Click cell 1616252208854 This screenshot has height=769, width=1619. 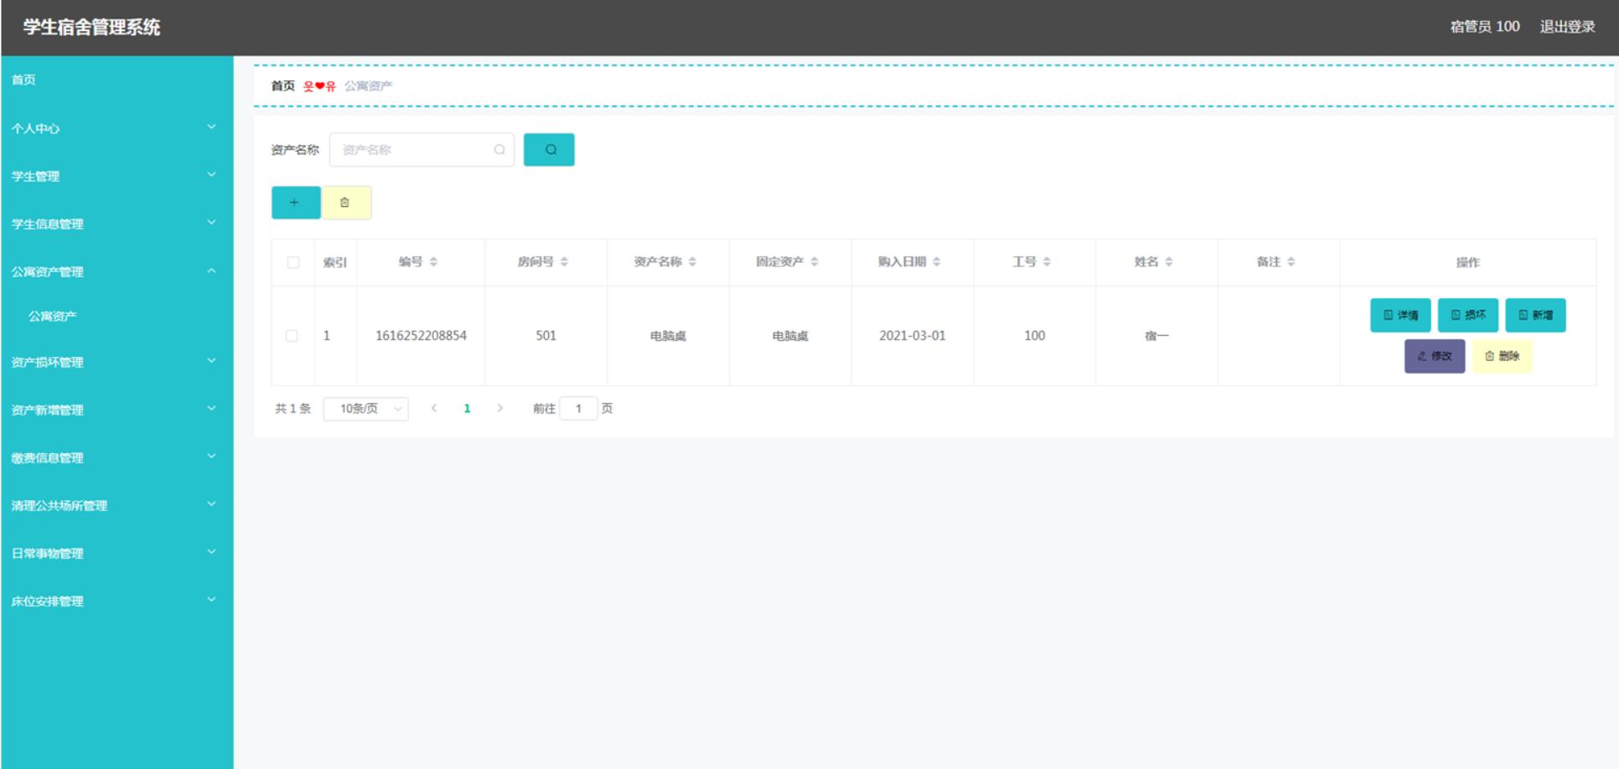coord(421,336)
